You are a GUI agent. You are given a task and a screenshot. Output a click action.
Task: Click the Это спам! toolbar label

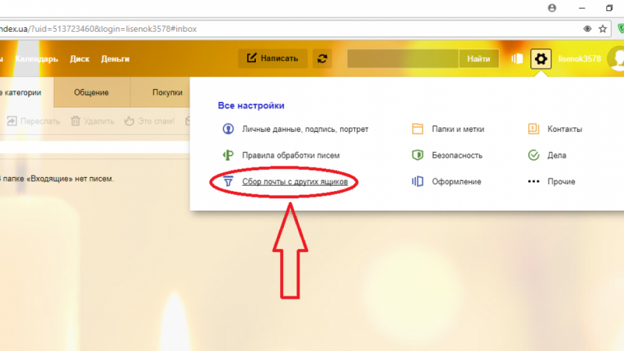tap(156, 121)
